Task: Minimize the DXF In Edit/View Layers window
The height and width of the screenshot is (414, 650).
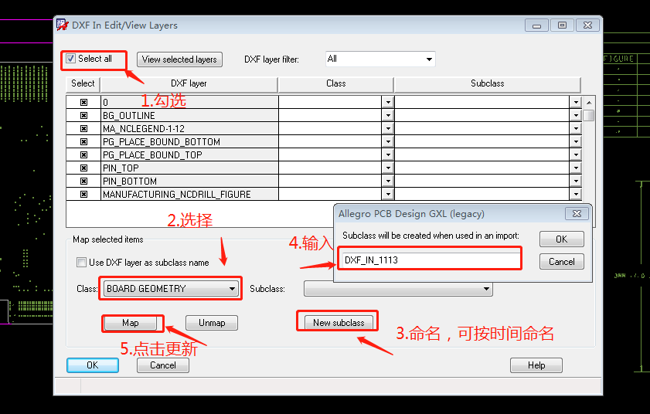Action: click(x=536, y=25)
